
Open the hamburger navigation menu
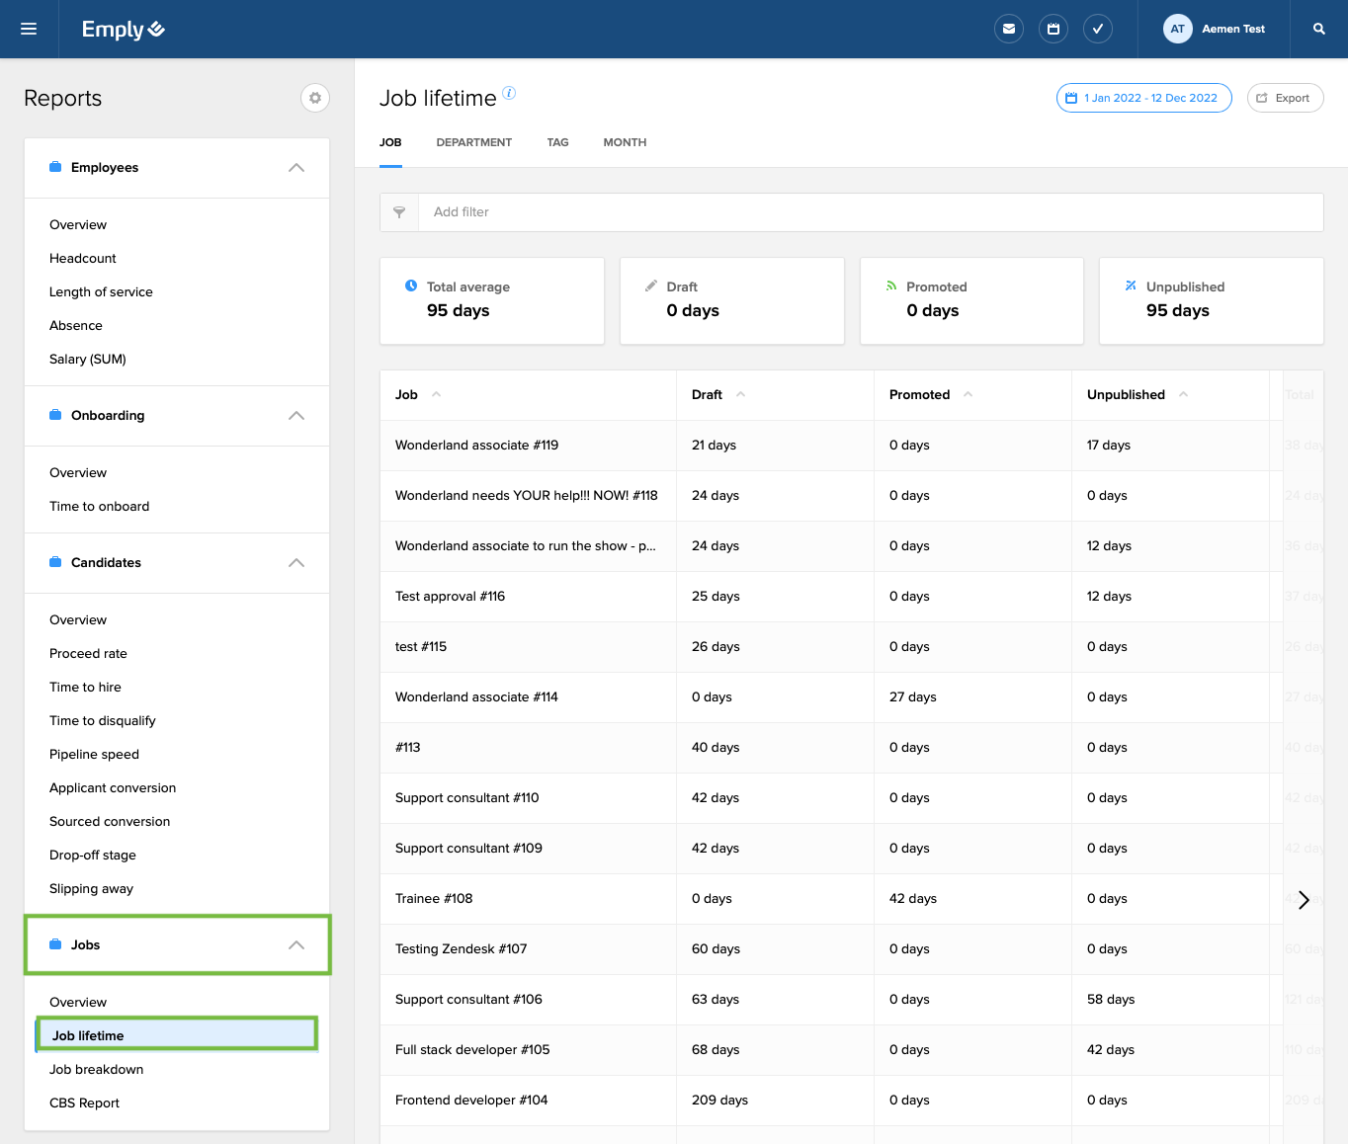tap(29, 29)
